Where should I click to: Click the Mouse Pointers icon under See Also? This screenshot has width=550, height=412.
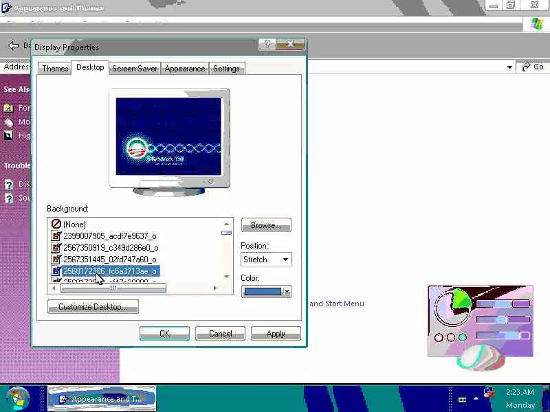(x=8, y=122)
